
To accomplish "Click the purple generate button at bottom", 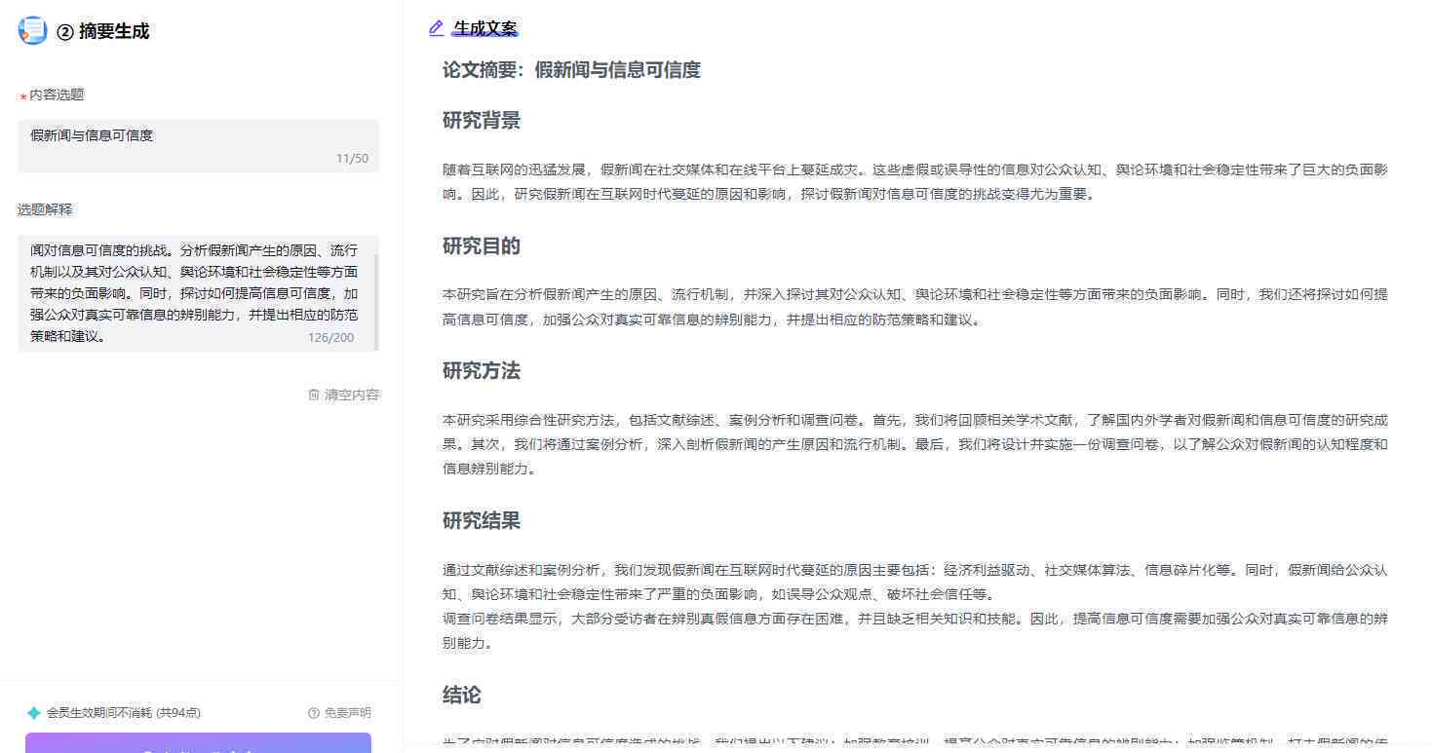I will [198, 743].
